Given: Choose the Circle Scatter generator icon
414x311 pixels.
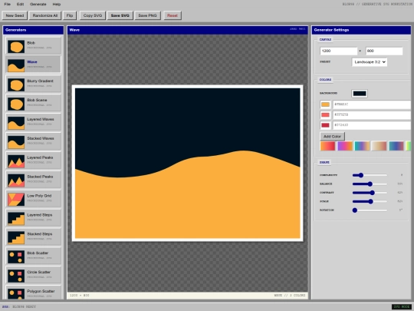Looking at the screenshot, I should tap(16, 276).
